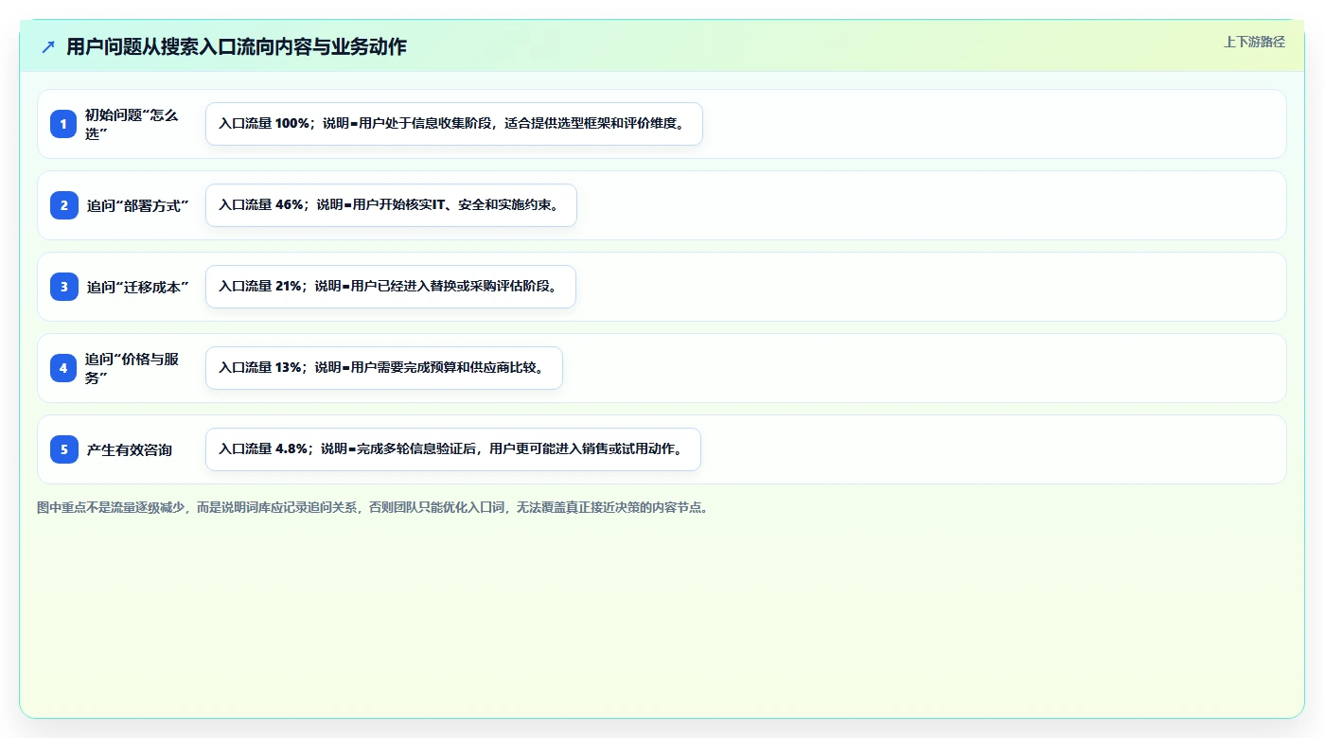Screen dimensions: 1324x738
Task: Click the number 5 step badge
Action: [x=64, y=449]
